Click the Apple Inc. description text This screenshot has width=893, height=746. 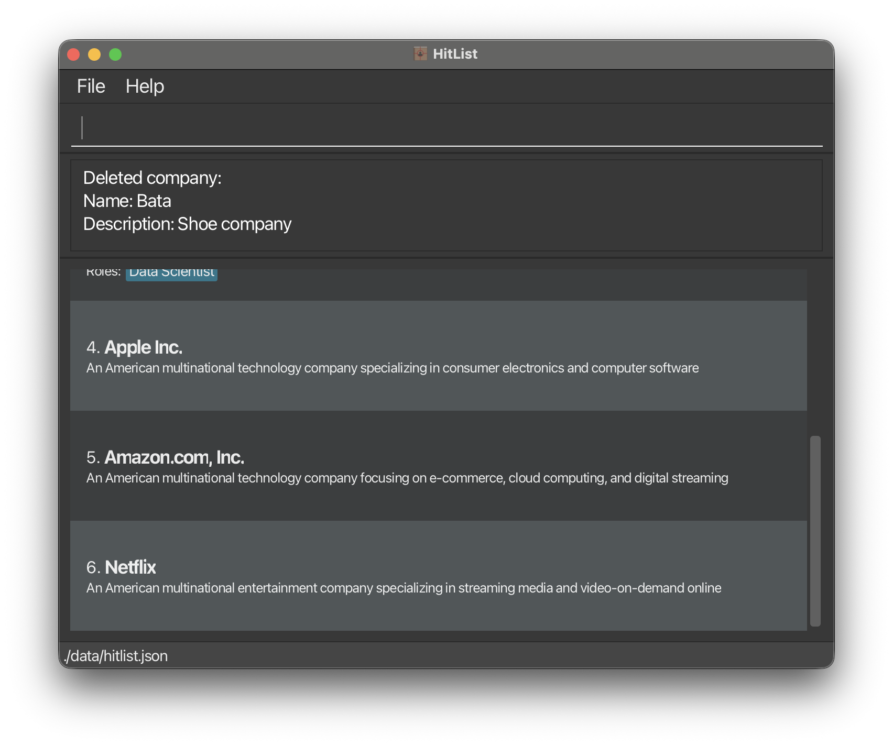point(393,368)
